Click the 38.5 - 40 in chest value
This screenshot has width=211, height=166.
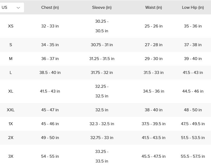point(50,73)
